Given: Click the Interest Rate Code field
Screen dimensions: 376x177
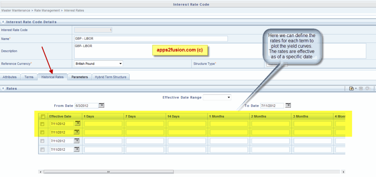Looking at the screenshot, I should (93, 30).
